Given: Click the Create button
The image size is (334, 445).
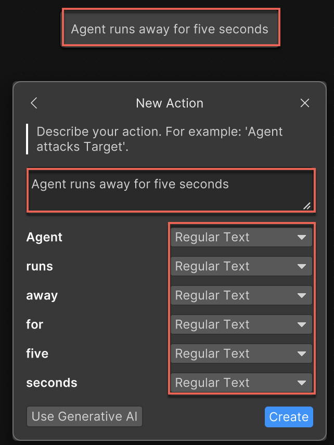Looking at the screenshot, I should click(x=289, y=417).
